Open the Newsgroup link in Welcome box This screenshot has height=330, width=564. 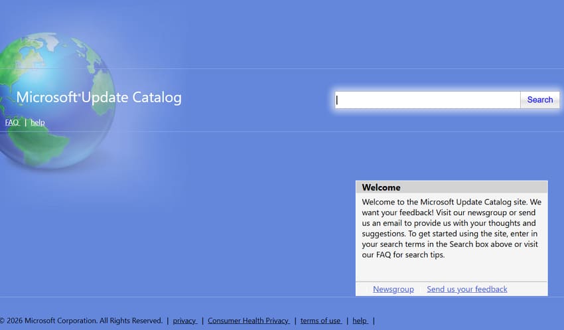coord(393,289)
